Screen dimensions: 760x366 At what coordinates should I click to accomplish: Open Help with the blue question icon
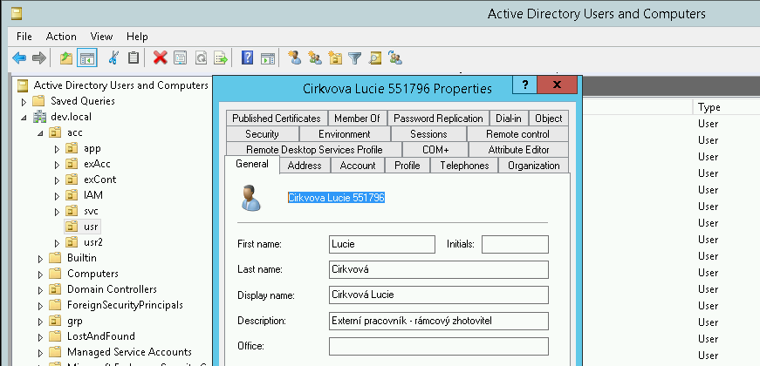[247, 58]
